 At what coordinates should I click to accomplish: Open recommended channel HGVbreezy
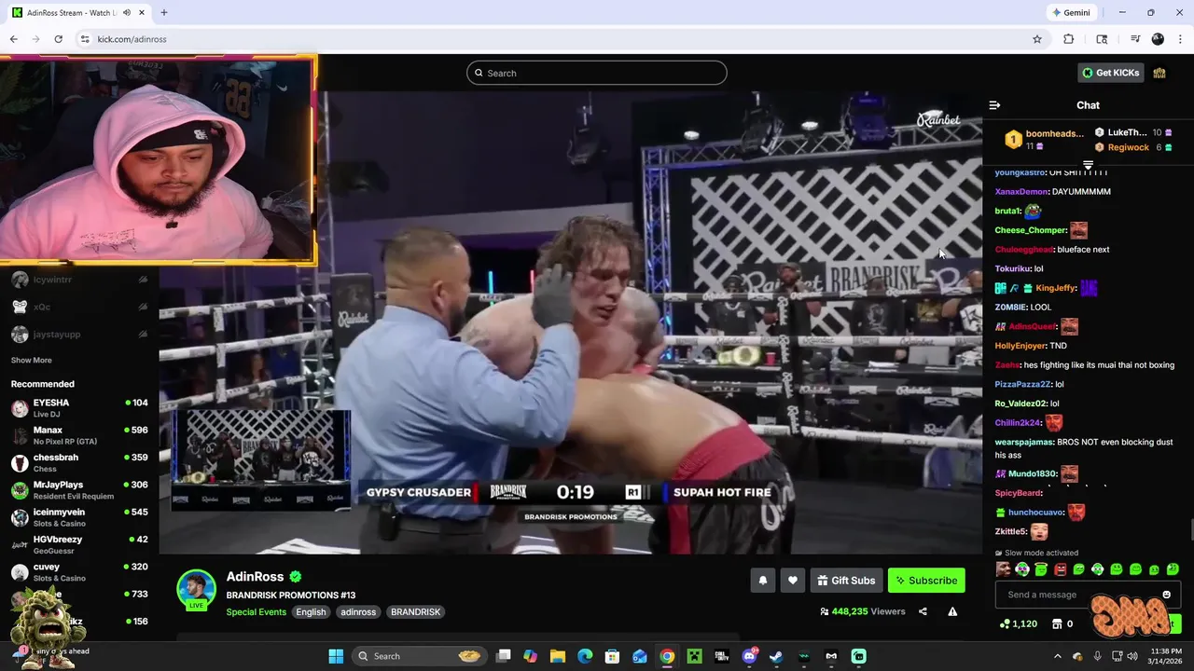click(79, 544)
